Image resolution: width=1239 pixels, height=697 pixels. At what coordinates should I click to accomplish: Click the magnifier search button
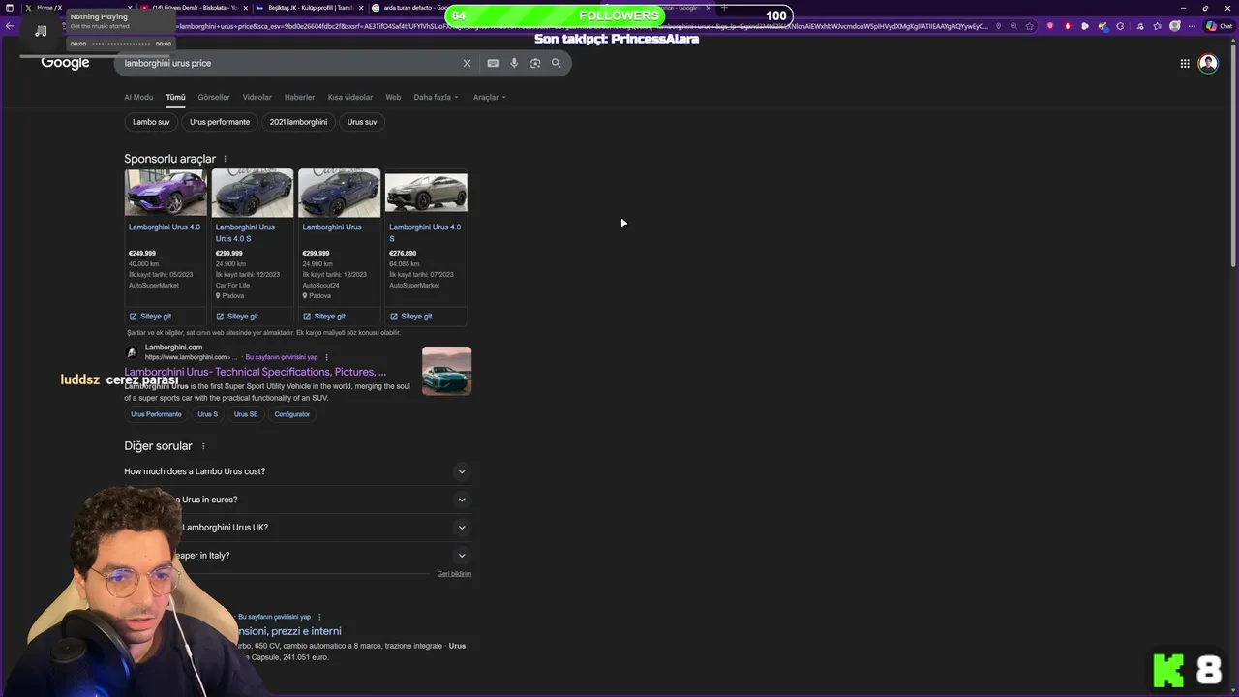[557, 63]
